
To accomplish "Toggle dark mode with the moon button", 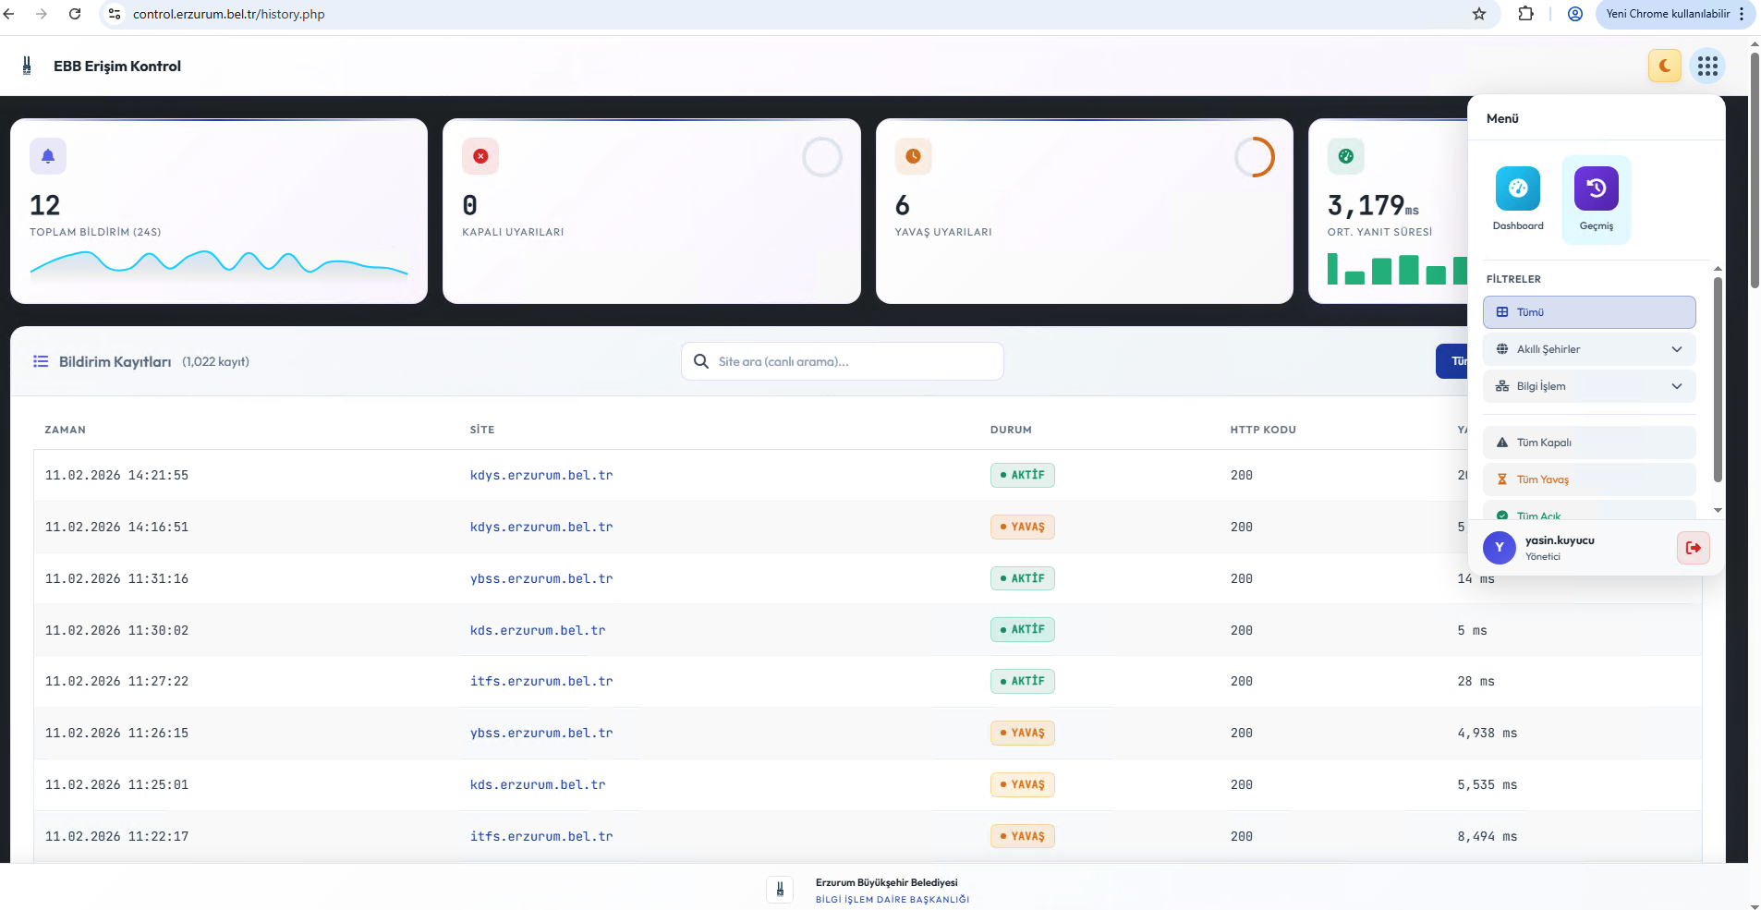I will tap(1664, 66).
